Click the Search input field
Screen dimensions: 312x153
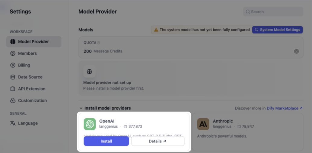pyautogui.click(x=273, y=12)
